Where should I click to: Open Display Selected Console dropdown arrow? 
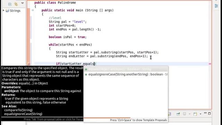point(190,114)
